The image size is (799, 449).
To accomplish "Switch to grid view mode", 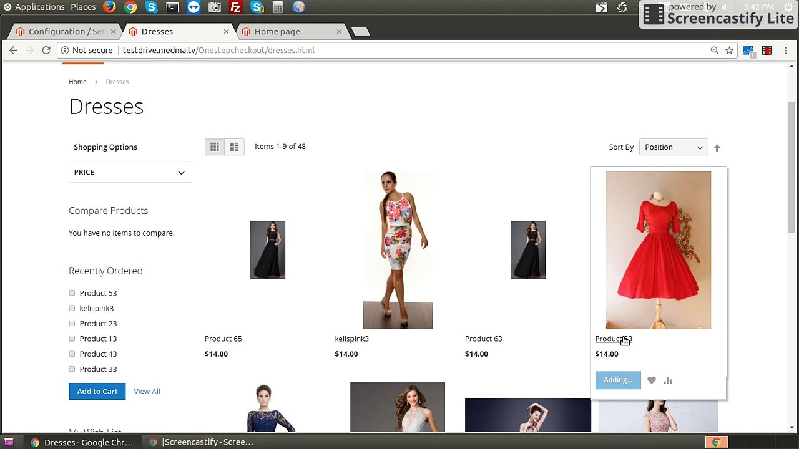I will point(215,147).
